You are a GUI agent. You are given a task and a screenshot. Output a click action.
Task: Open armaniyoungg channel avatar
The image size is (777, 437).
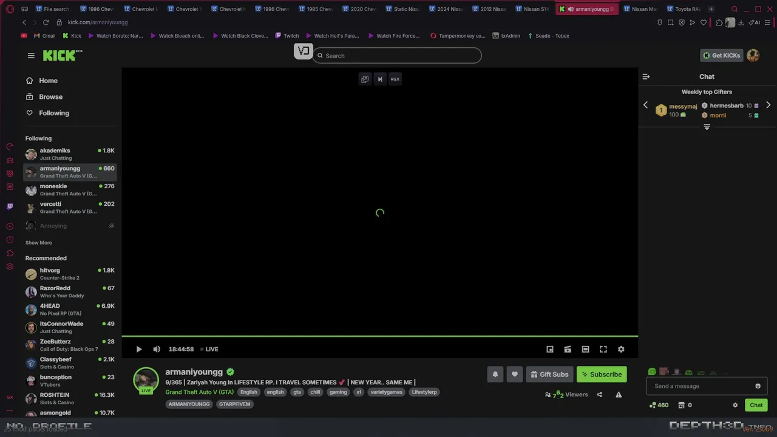146,380
